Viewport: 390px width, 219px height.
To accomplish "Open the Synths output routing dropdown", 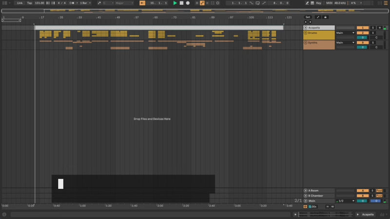I will (345, 43).
